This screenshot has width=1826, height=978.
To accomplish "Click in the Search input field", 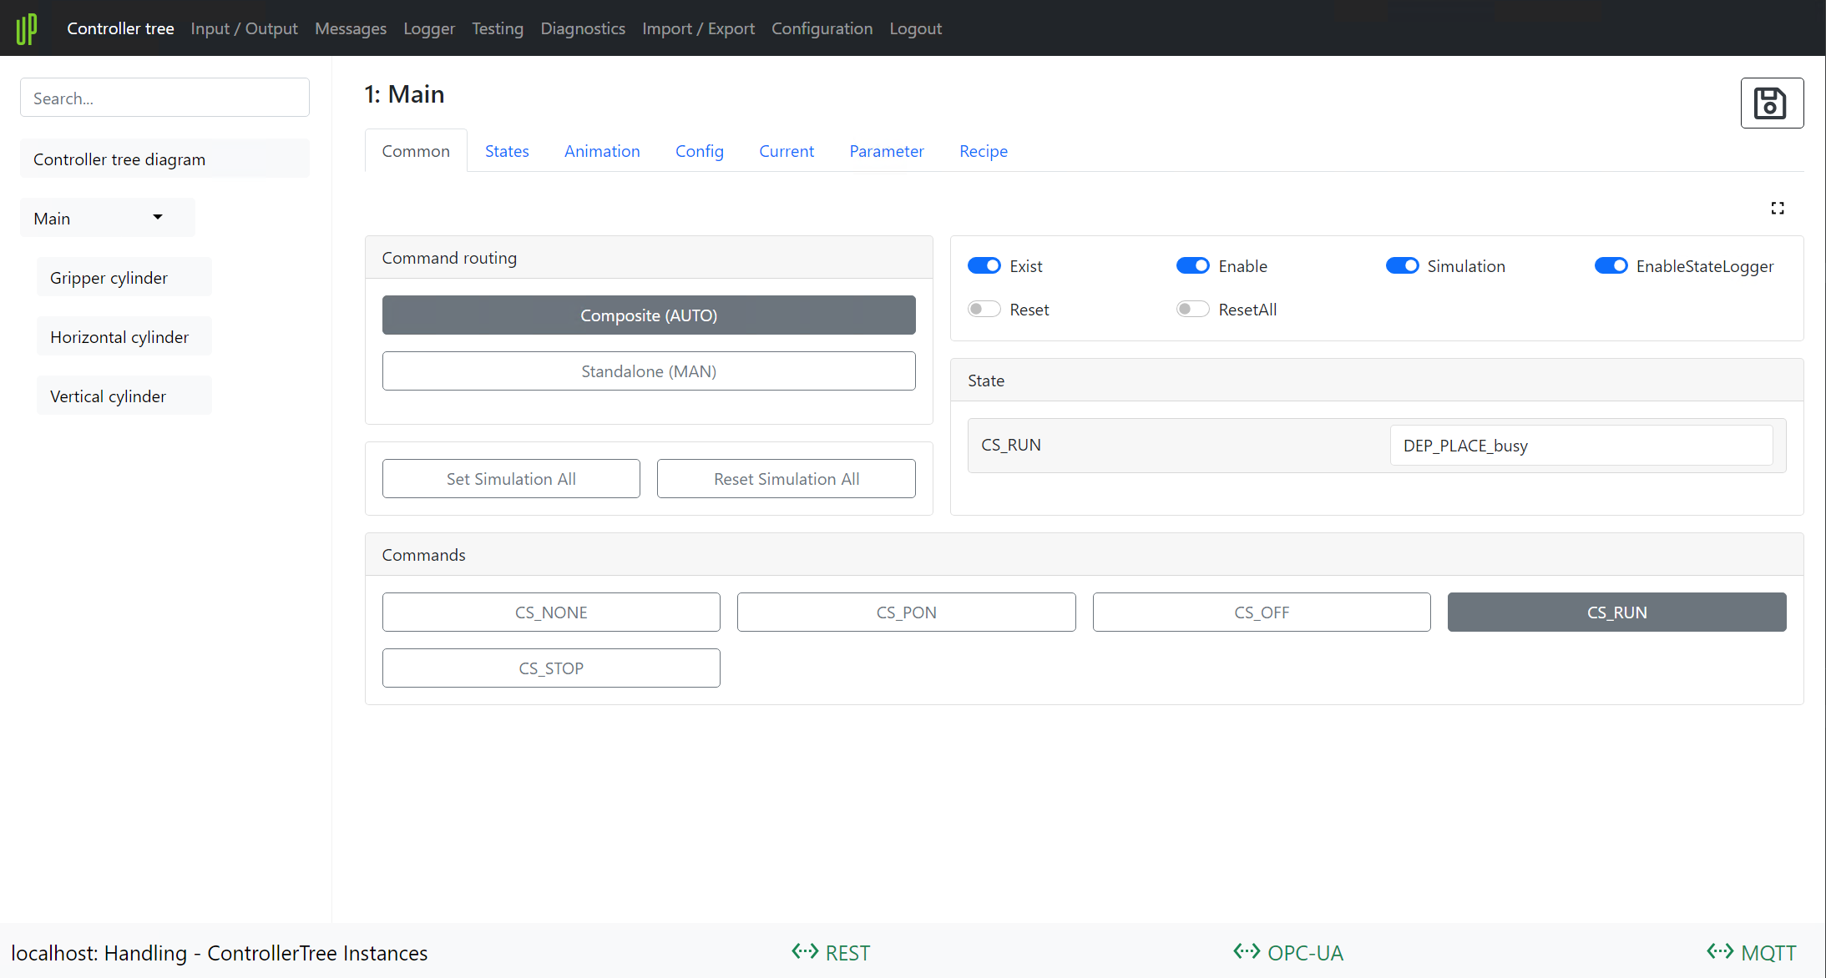I will point(164,98).
